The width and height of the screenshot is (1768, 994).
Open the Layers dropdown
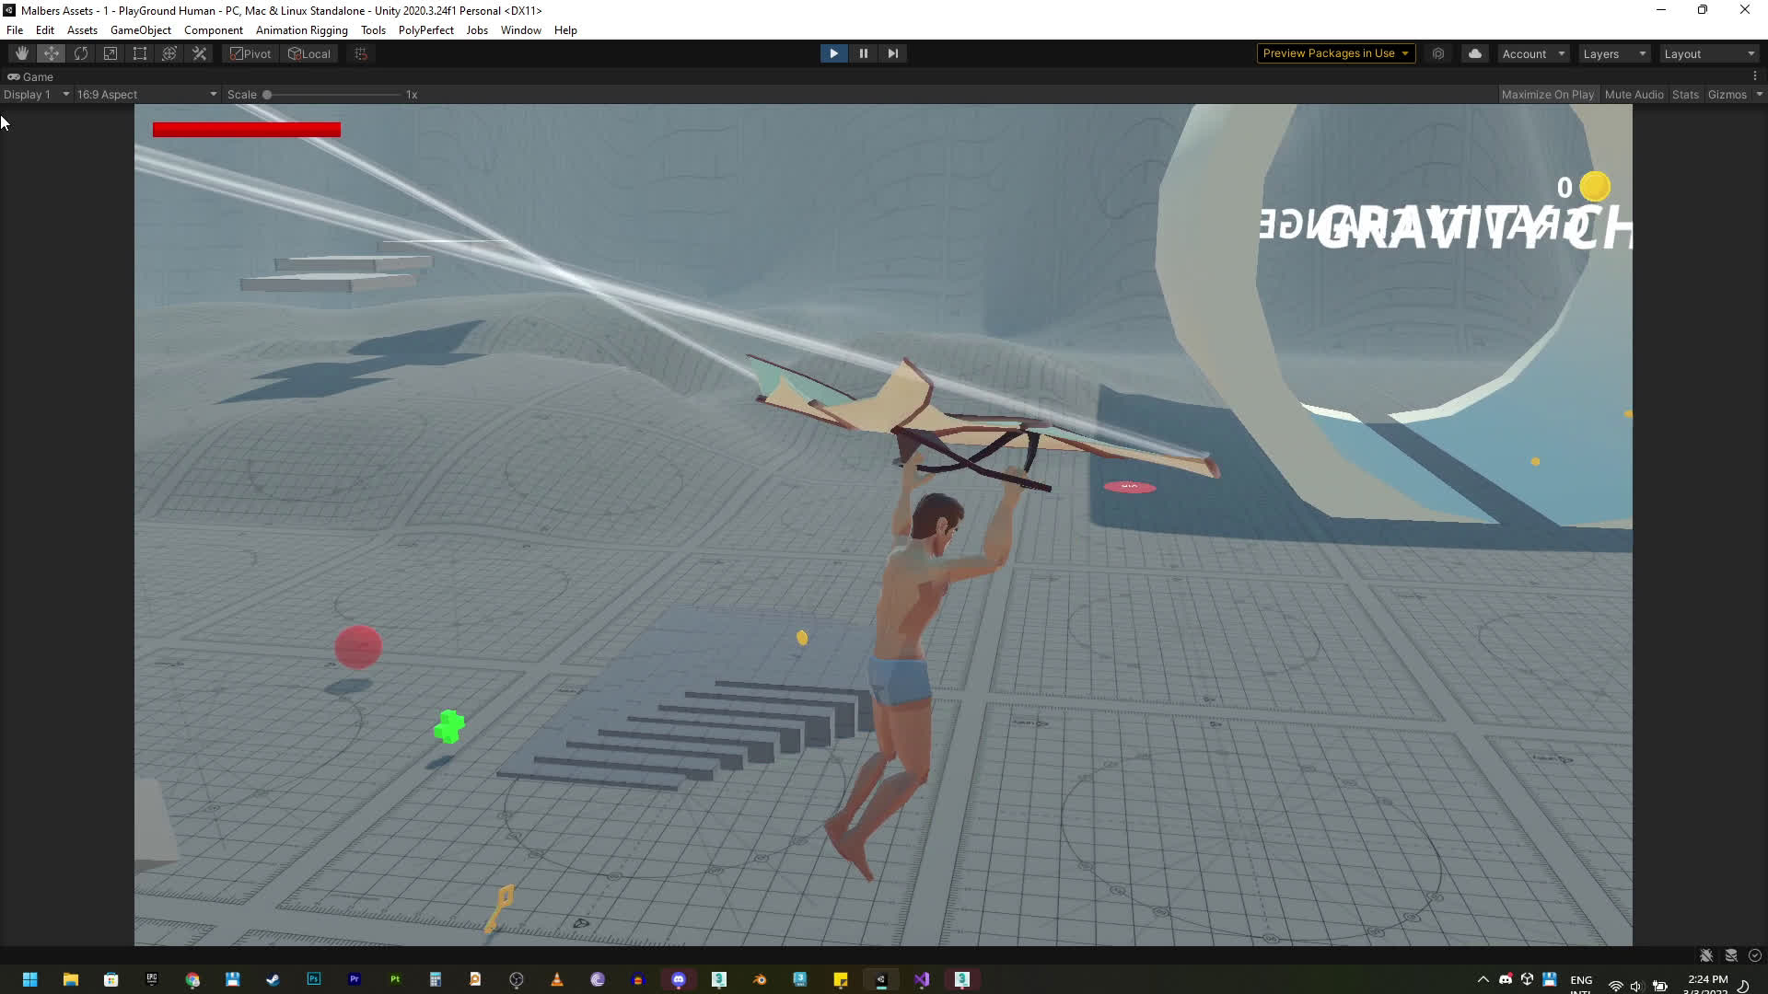point(1613,53)
